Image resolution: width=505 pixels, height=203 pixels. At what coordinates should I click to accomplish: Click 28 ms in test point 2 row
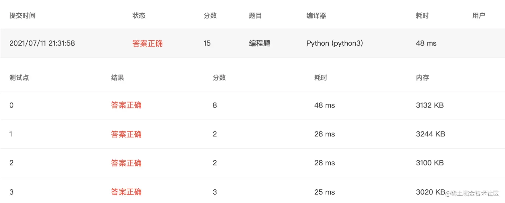325,163
